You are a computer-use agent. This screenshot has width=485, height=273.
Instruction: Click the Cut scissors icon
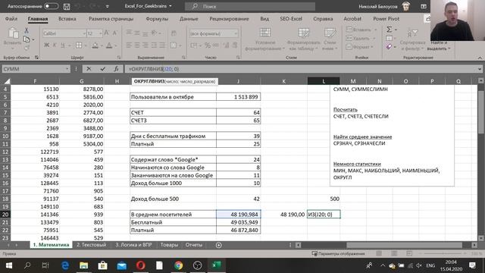(x=27, y=30)
